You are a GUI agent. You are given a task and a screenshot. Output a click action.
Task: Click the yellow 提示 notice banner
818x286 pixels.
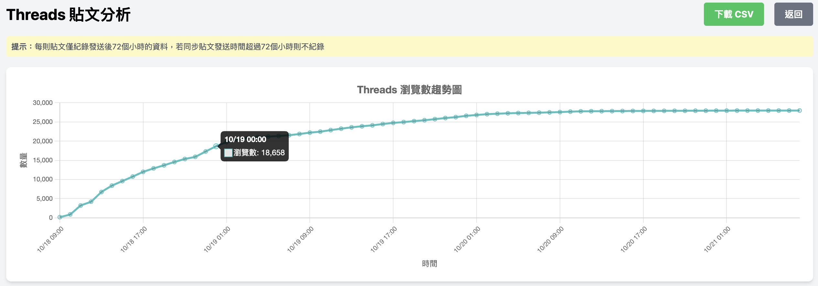coord(409,47)
